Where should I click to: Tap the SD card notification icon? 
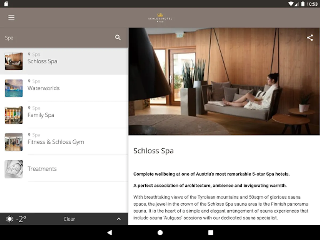coord(6,4)
